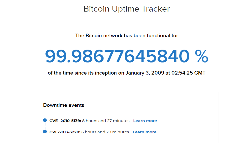Viewport: 239px width, 152px height.
Task: Open Learn more for CVE-2013-3220
Action: point(144,132)
